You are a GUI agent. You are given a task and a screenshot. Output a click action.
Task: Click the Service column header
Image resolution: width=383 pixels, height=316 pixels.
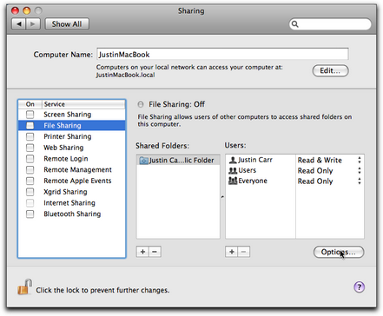pyautogui.click(x=83, y=104)
